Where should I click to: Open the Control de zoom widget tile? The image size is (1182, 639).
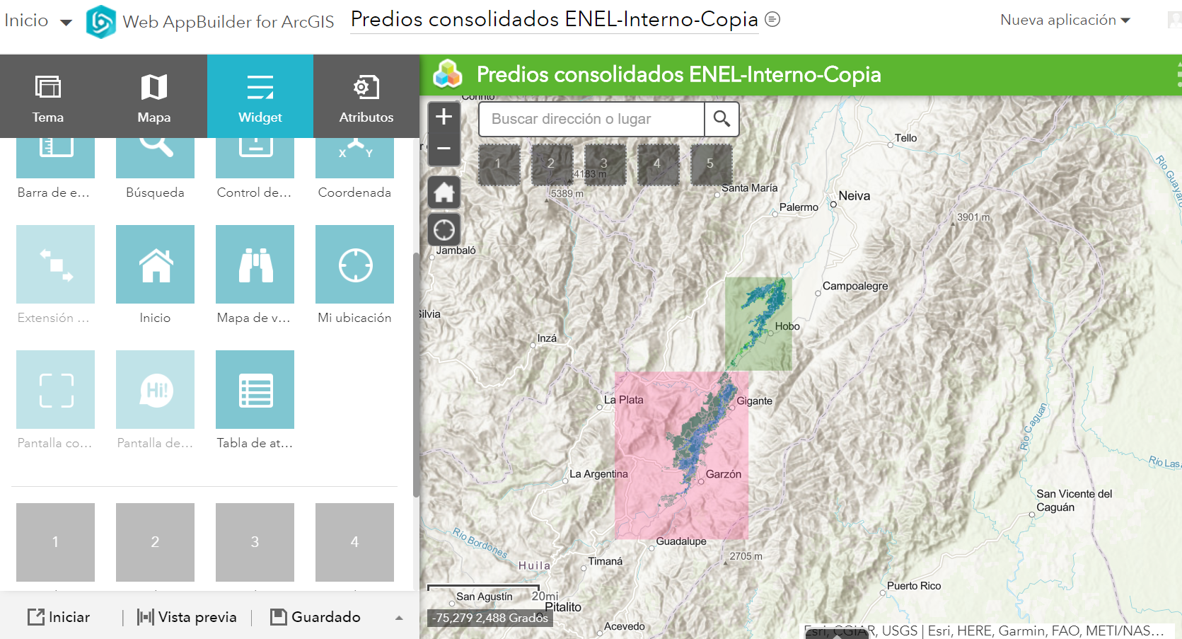pos(255,158)
